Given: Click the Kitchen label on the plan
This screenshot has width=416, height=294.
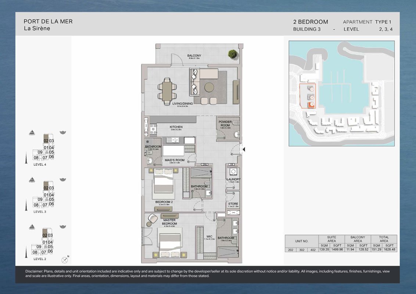Looking at the screenshot, I should (x=176, y=127).
